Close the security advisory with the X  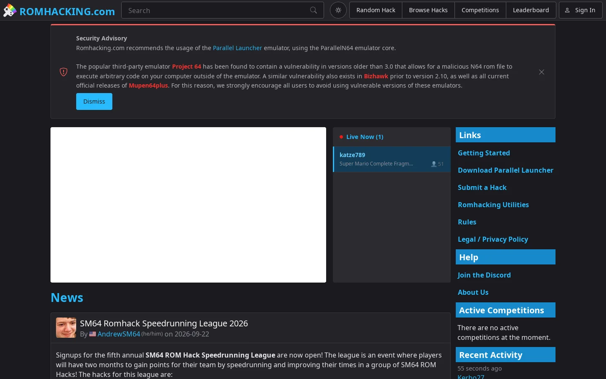[542, 72]
